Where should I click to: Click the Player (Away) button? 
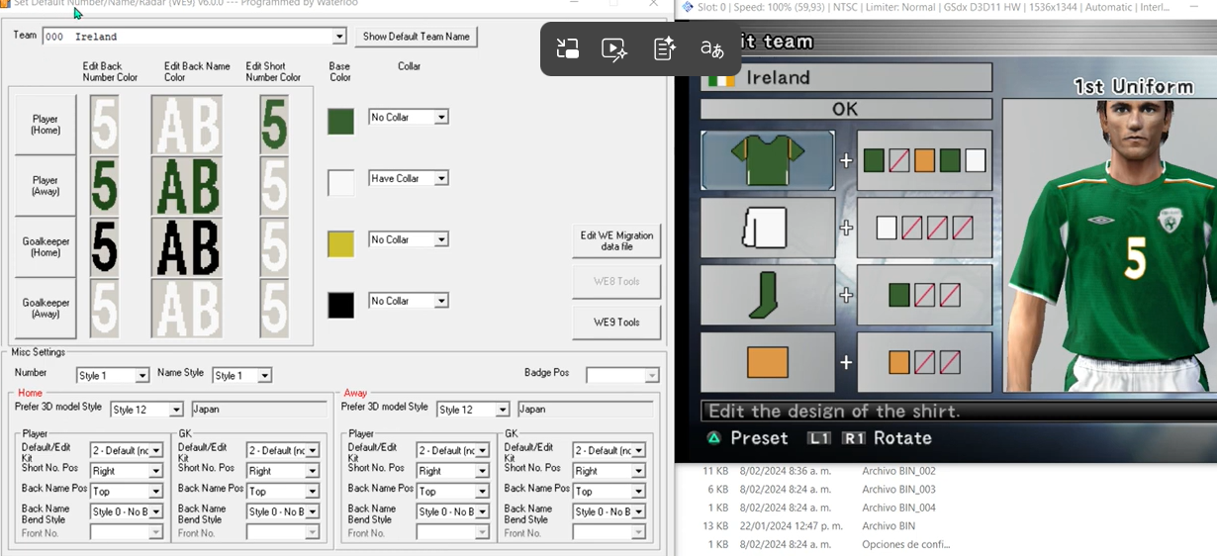pyautogui.click(x=46, y=186)
